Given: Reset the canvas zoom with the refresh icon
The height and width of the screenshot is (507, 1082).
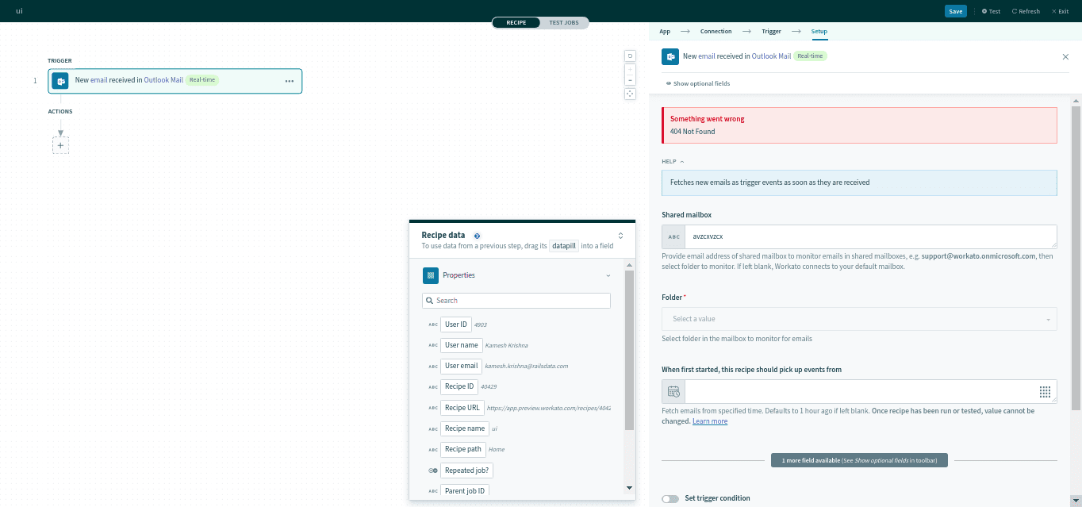Looking at the screenshot, I should click(630, 56).
